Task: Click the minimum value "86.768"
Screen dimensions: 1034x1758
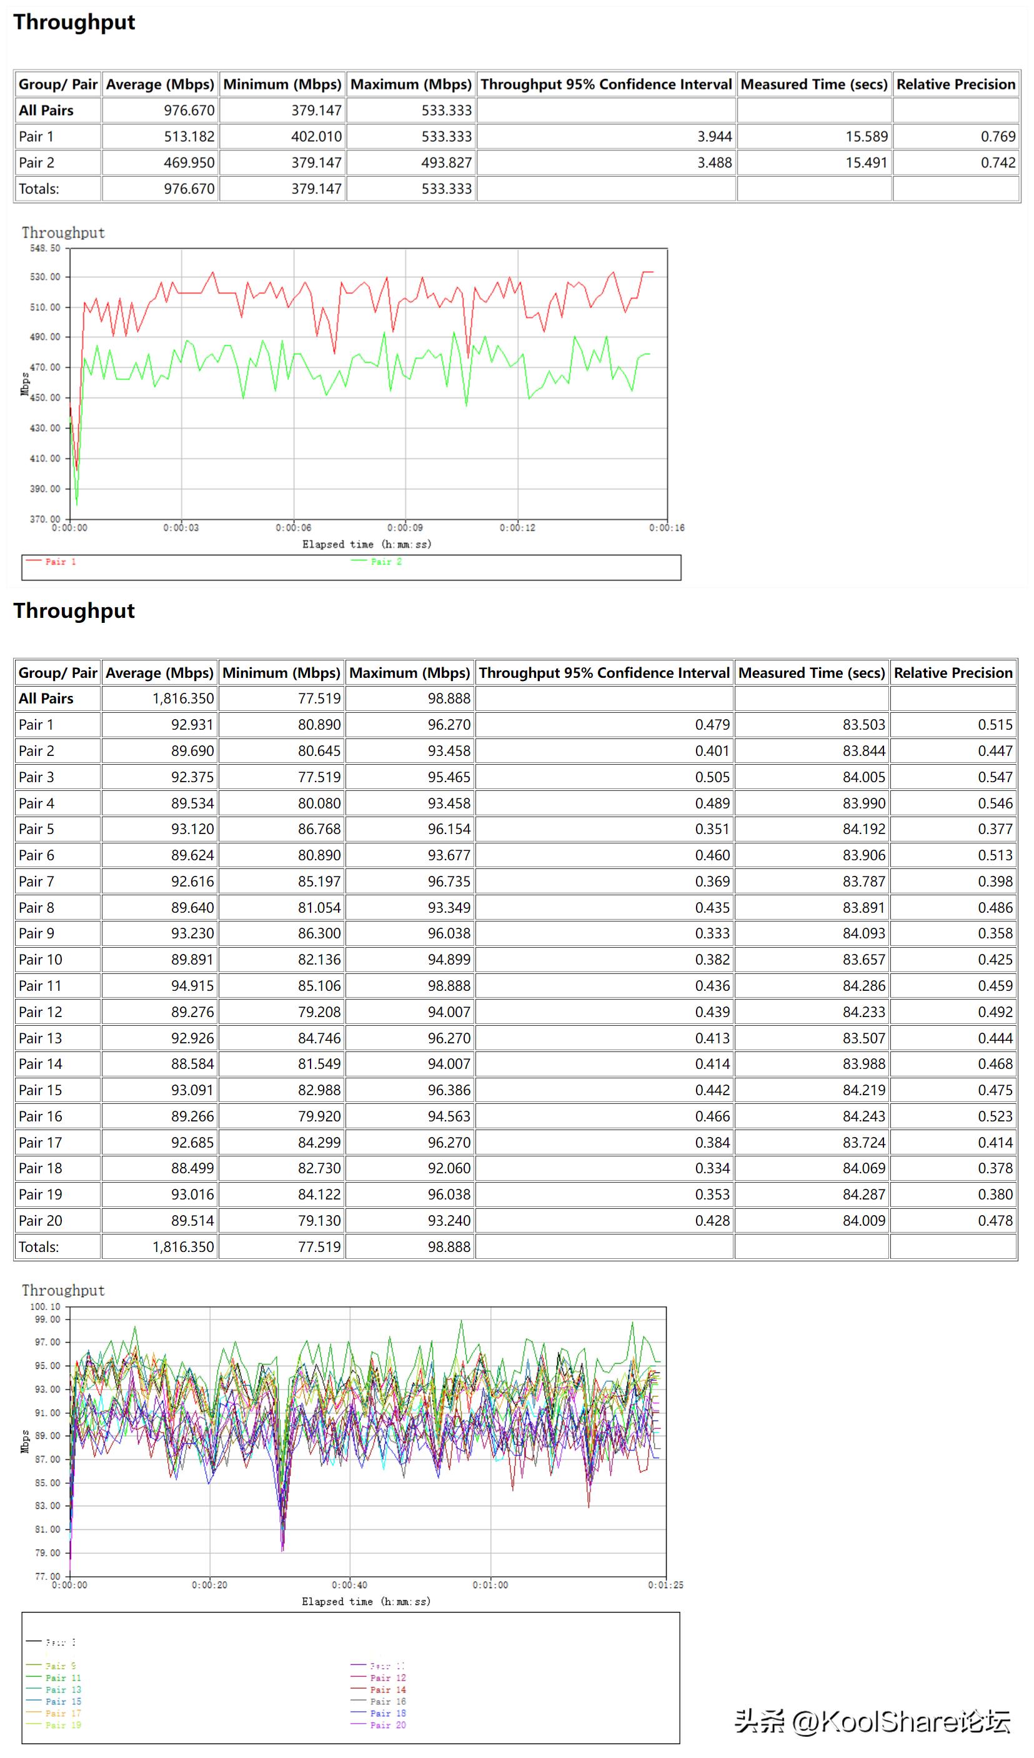Action: 319,829
